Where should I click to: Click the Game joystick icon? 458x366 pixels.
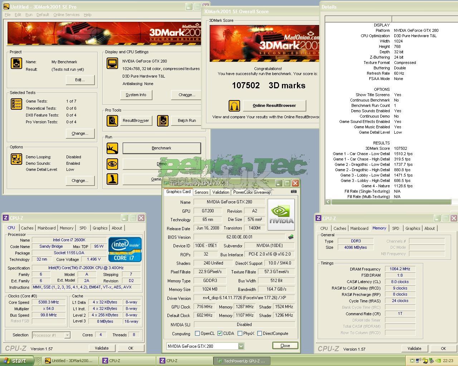(x=112, y=179)
